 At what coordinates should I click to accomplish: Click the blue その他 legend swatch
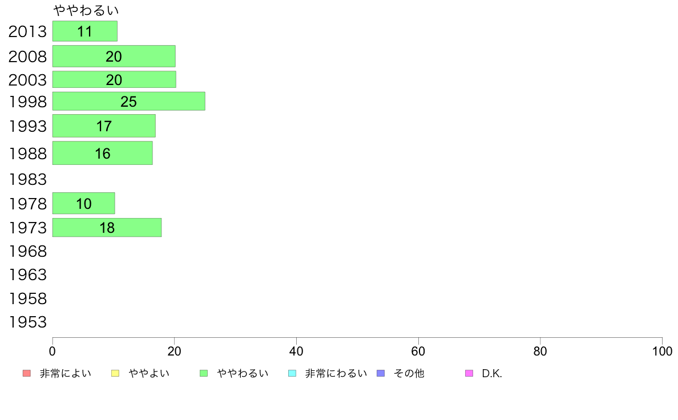click(x=381, y=373)
